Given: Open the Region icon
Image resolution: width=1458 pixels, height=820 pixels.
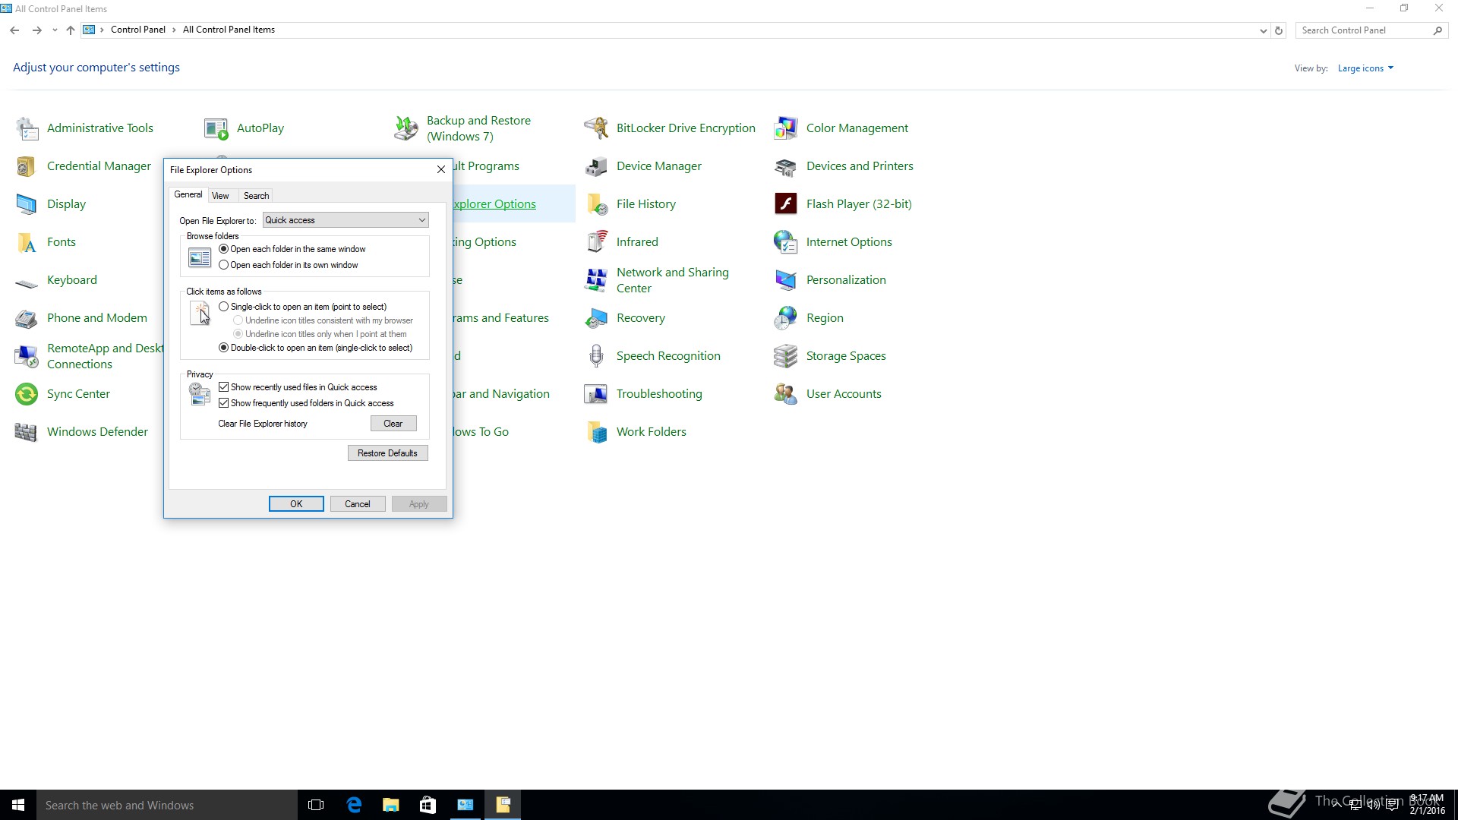Looking at the screenshot, I should point(786,318).
